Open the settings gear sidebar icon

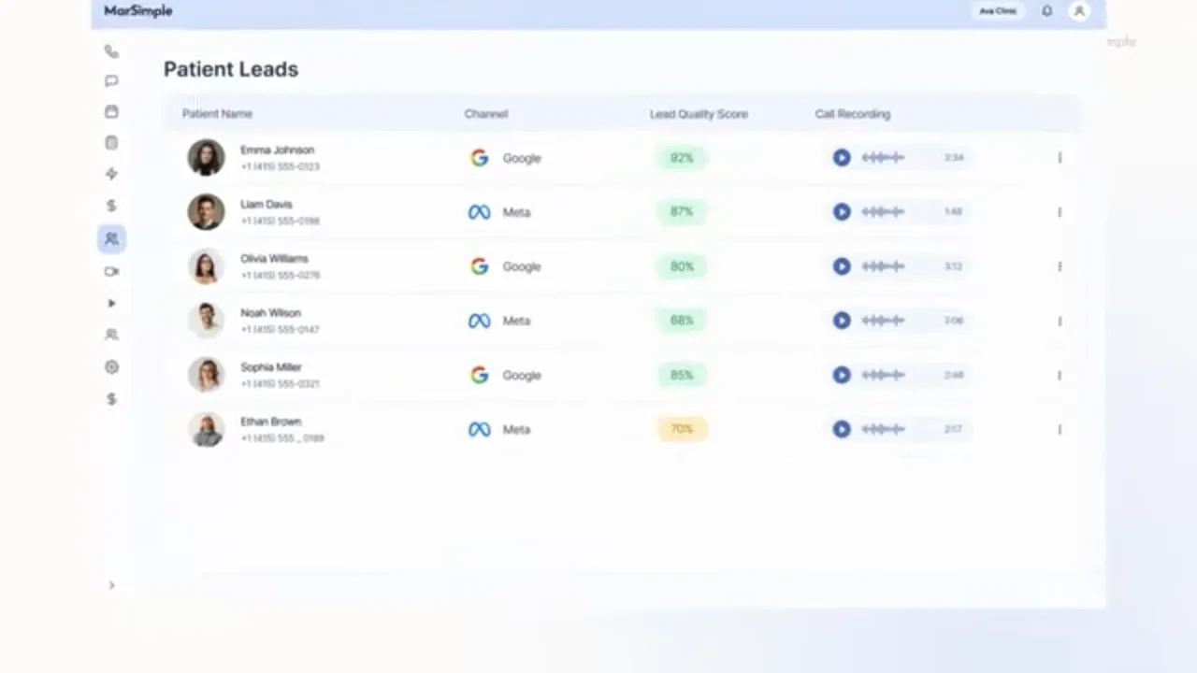pos(111,367)
